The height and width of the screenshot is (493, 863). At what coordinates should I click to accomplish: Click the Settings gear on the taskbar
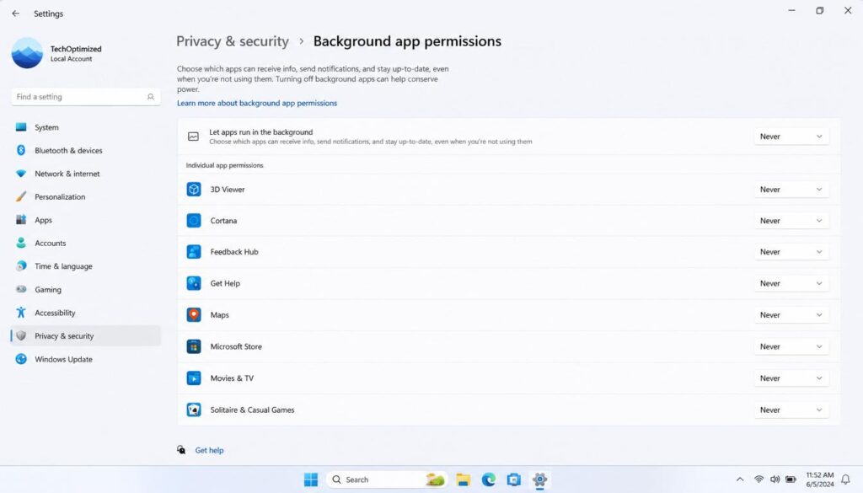pyautogui.click(x=539, y=480)
